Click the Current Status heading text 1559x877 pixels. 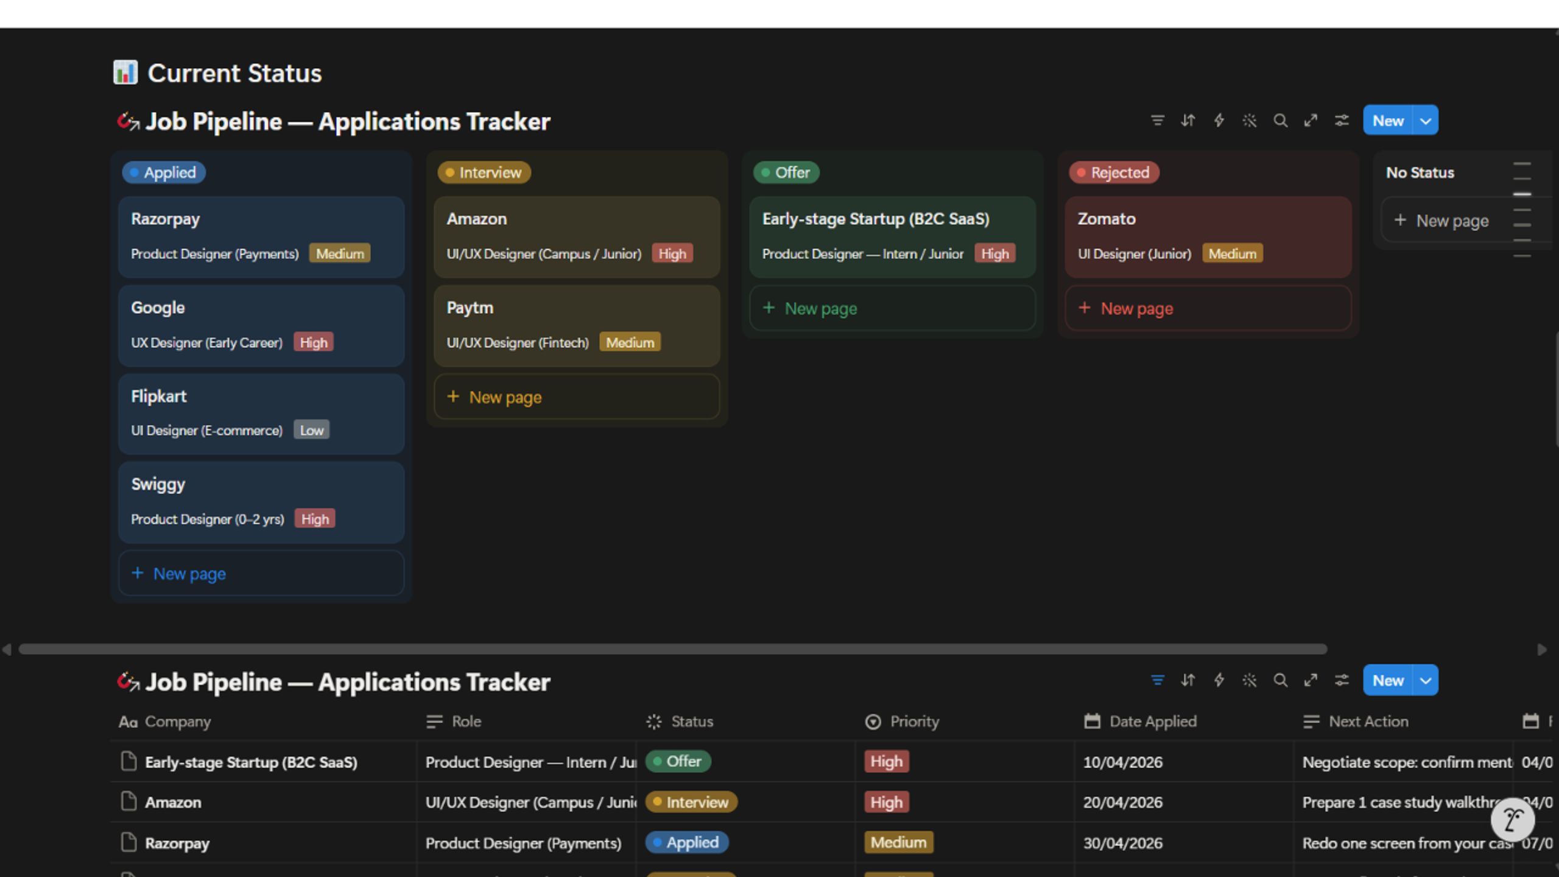coord(234,73)
